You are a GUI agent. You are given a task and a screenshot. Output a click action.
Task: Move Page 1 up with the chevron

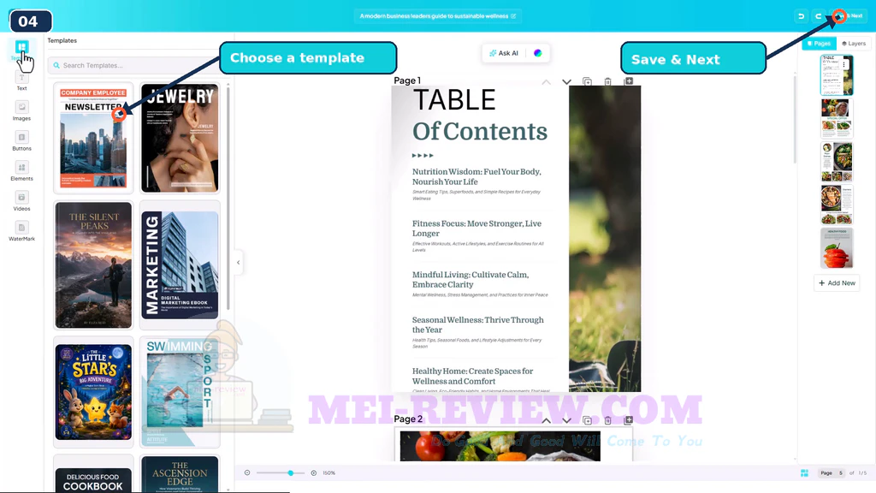[547, 81]
